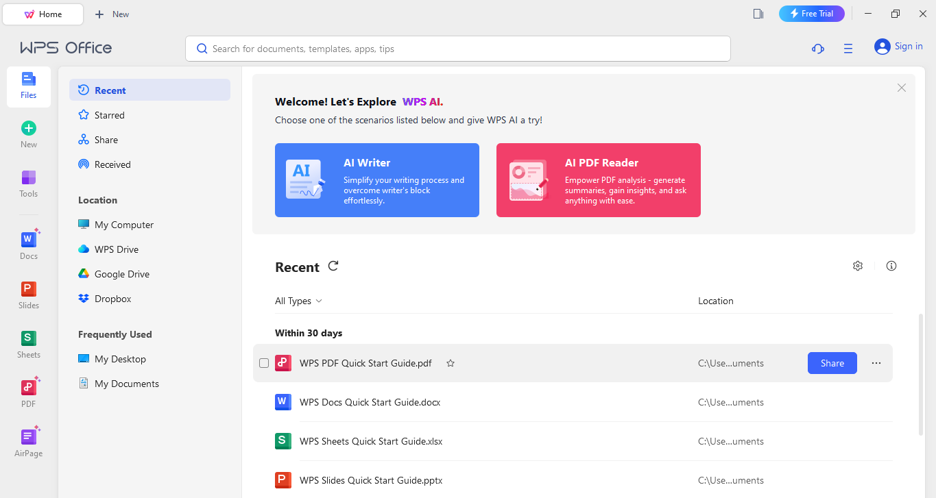
Task: Share the WPS PDF Quick Start Guide
Action: click(832, 363)
